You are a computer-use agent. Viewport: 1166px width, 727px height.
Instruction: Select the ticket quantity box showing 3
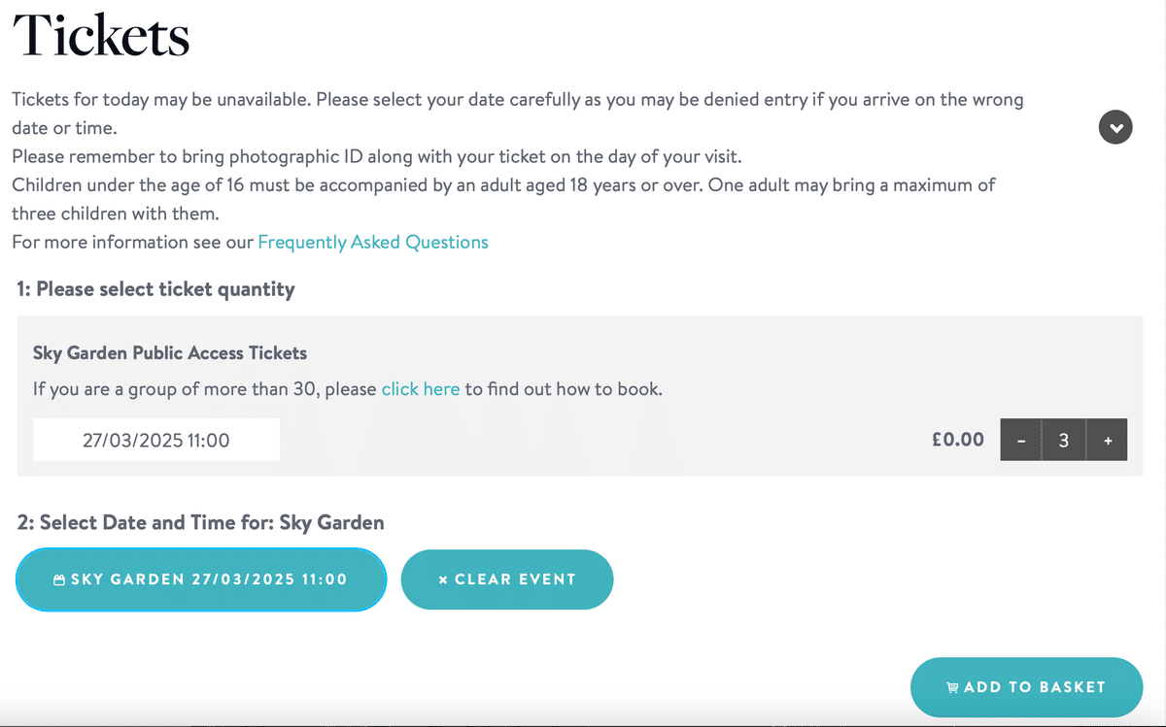[1064, 441]
